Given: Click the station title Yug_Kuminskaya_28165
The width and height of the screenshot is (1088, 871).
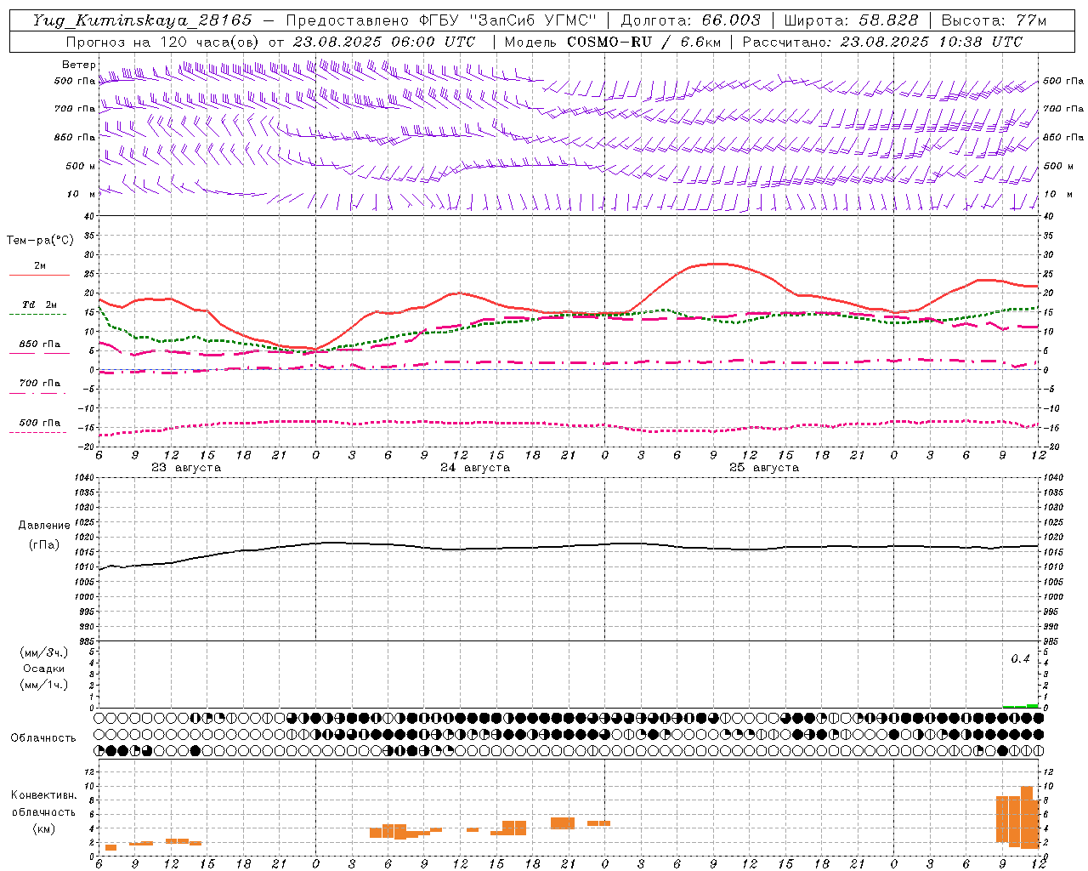Looking at the screenshot, I should [x=143, y=20].
